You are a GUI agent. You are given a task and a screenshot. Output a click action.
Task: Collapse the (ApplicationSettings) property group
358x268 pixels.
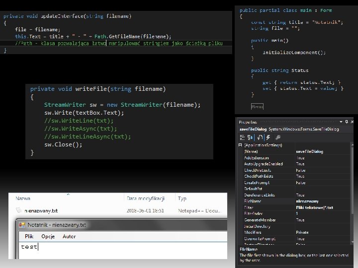tap(240, 145)
